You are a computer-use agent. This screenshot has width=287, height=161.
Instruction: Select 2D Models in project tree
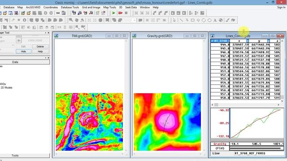6,88
